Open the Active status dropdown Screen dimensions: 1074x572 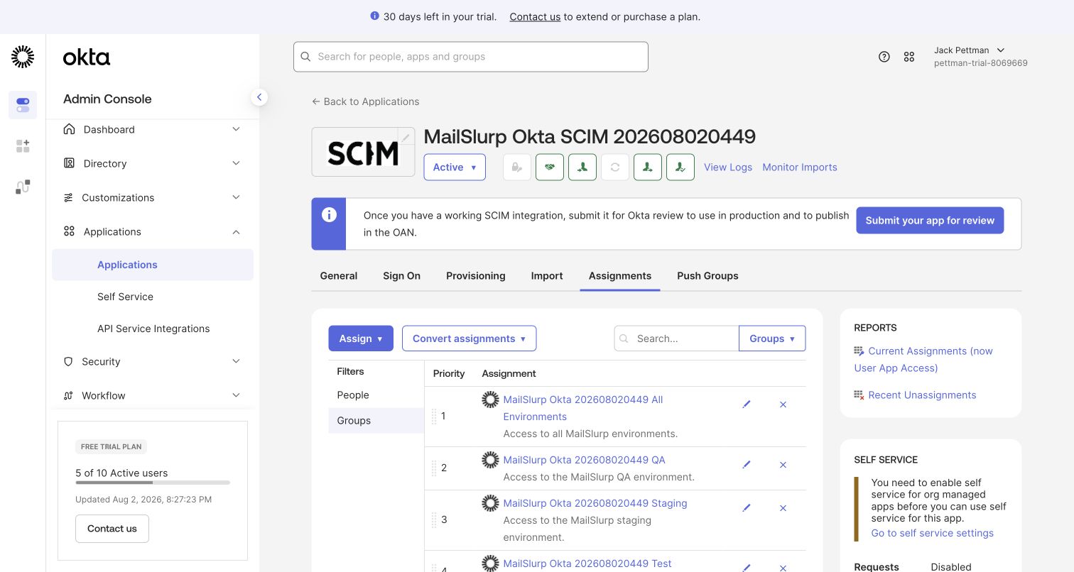click(x=455, y=167)
